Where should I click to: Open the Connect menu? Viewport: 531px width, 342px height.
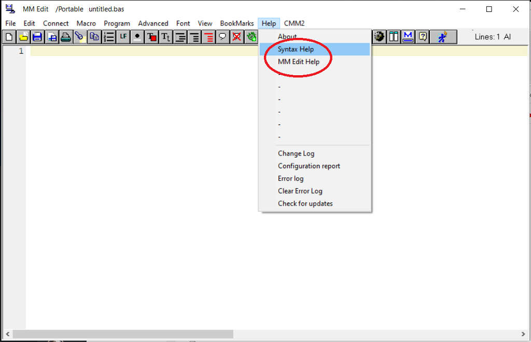click(55, 23)
